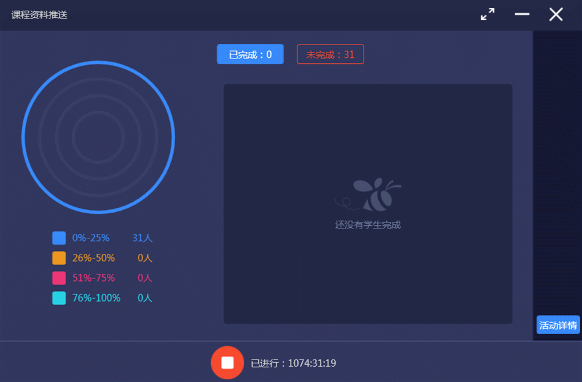The height and width of the screenshot is (382, 582).
Task: Close the 课程资料推送 window
Action: (x=555, y=14)
